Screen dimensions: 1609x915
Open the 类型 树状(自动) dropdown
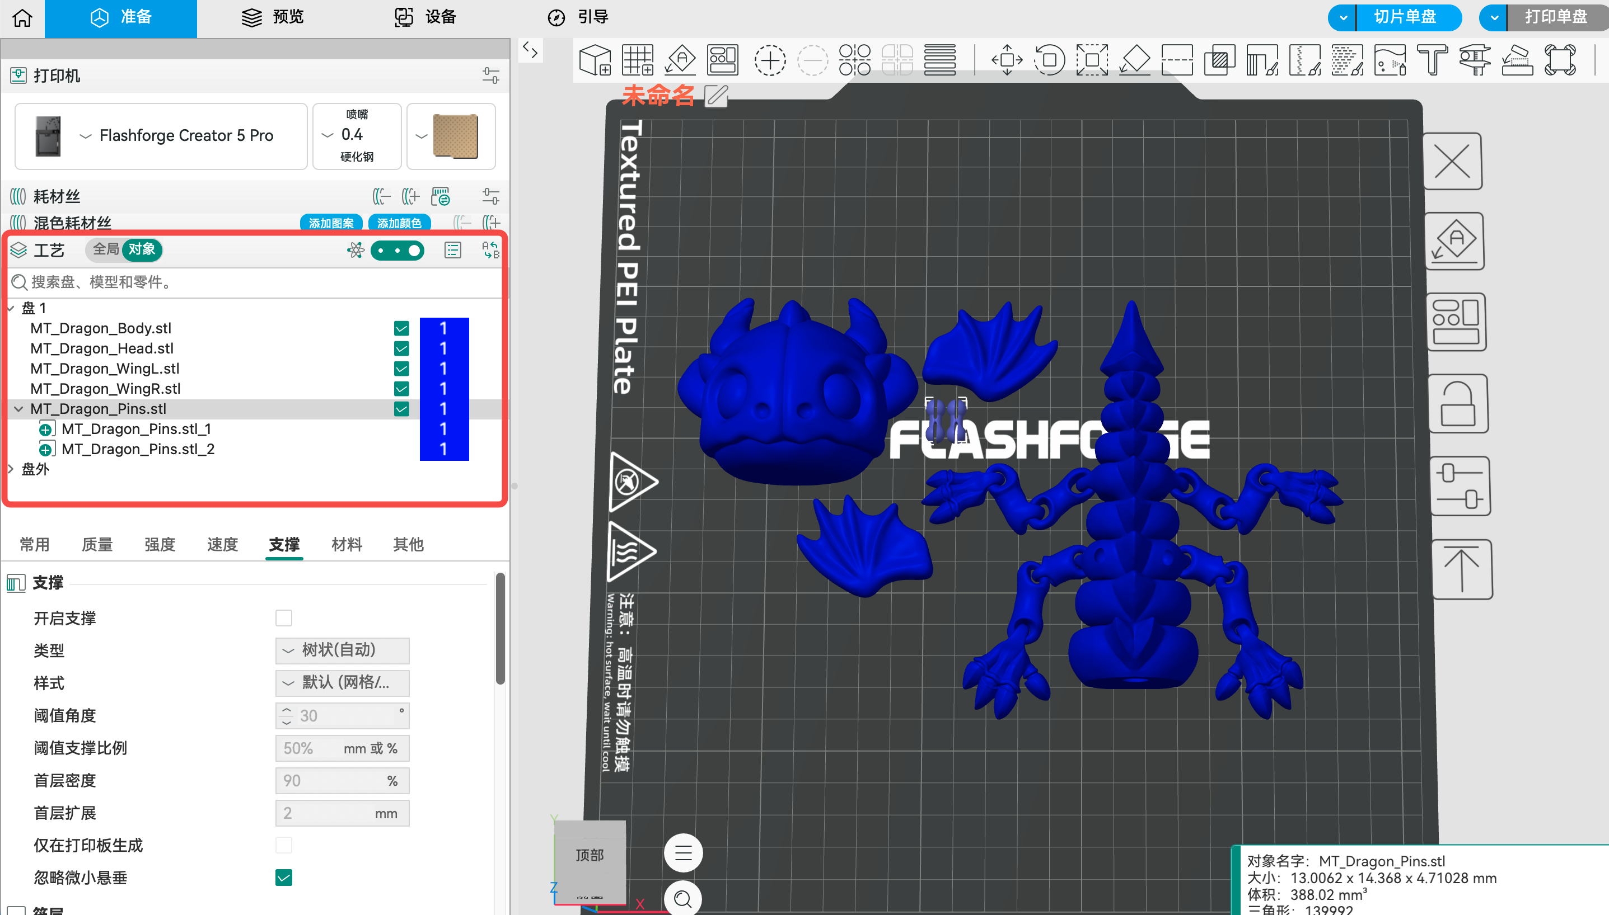coord(342,650)
